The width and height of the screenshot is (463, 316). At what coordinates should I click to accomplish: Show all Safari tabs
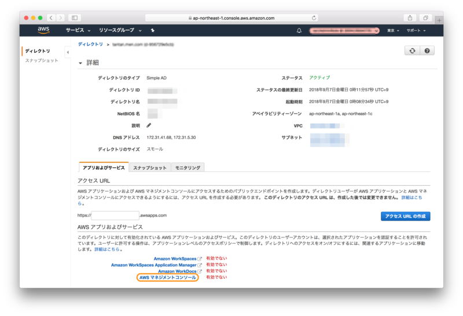(x=425, y=18)
